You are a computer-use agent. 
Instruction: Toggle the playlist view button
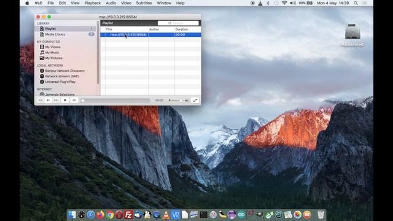pos(74,100)
